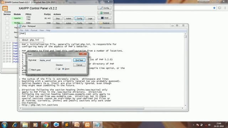Open Shell in XAMPP panel
The height and width of the screenshot is (128, 228).
104,18
